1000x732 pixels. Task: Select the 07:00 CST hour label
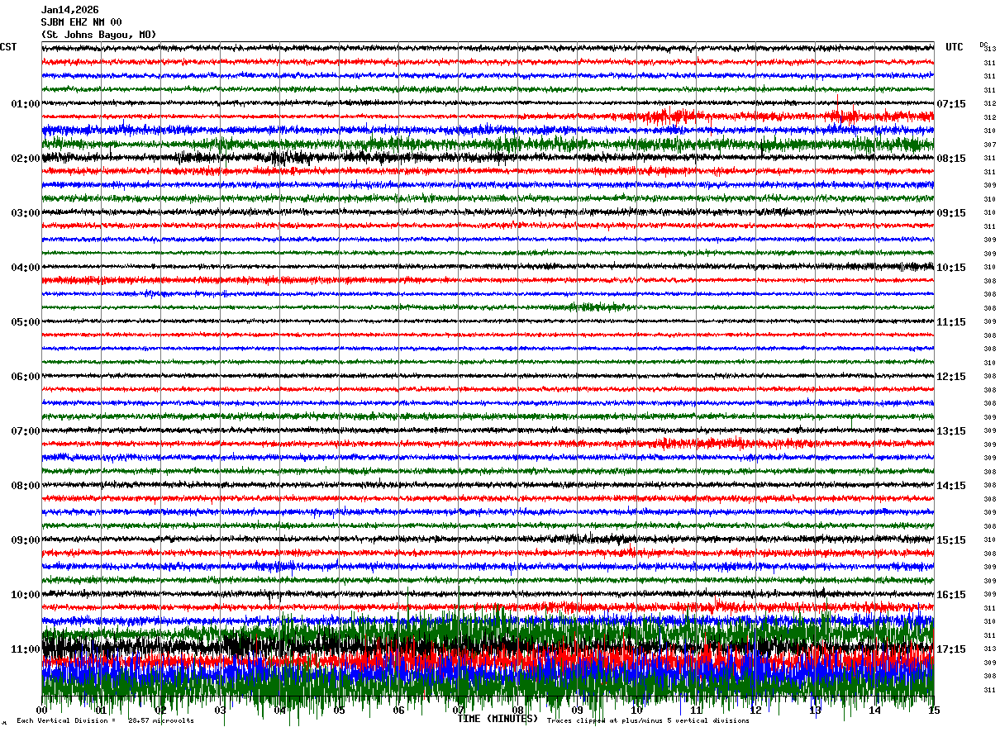pyautogui.click(x=25, y=431)
